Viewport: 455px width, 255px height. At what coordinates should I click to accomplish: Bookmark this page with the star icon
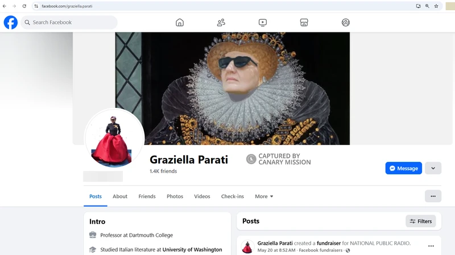[436, 6]
